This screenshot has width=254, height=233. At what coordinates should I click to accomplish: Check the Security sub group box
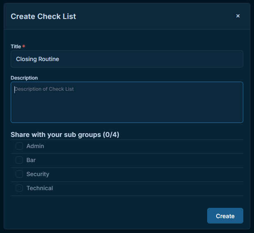click(19, 174)
